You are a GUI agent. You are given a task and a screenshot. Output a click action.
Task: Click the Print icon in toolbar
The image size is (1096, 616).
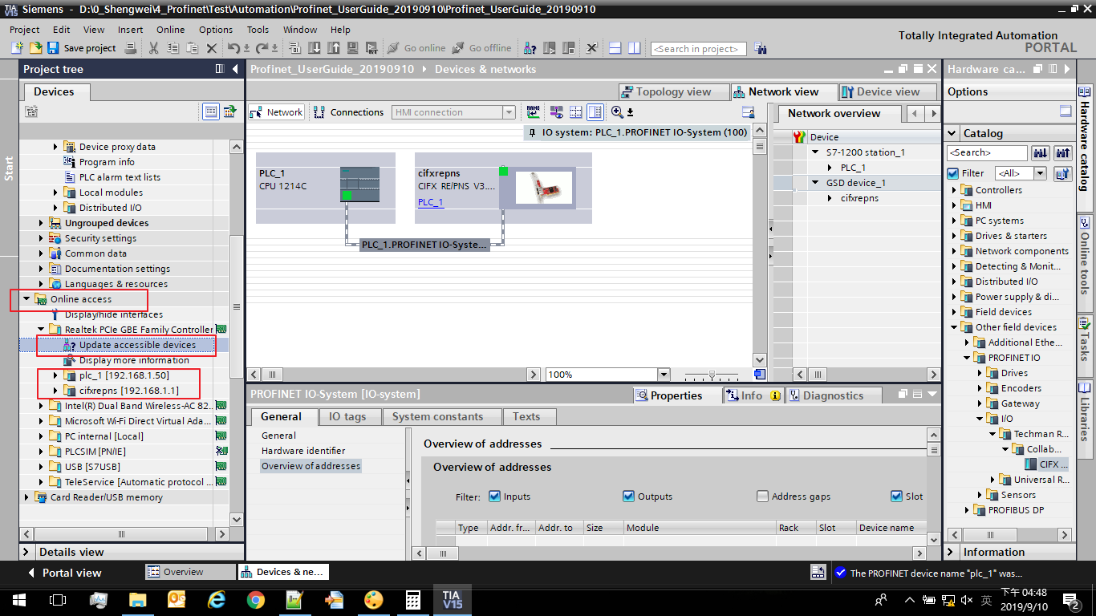(131, 48)
